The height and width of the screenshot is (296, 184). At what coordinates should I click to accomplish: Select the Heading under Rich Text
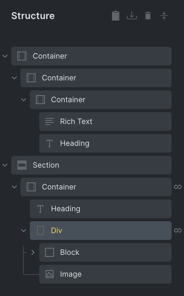point(105,143)
